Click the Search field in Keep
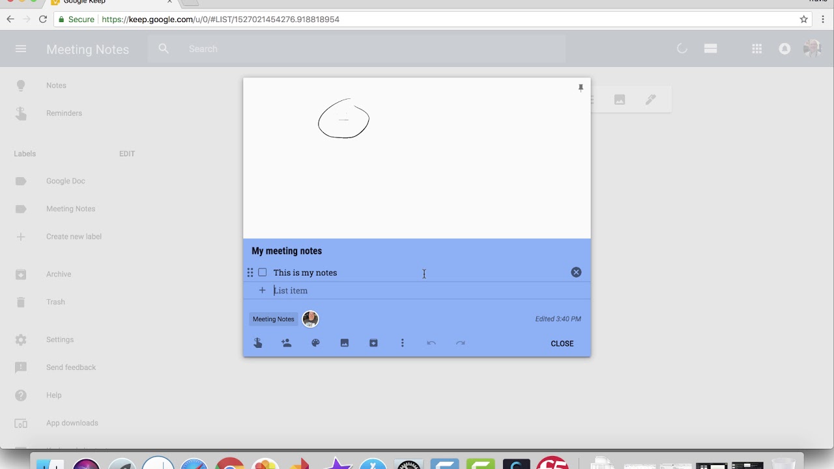834x469 pixels. 356,49
